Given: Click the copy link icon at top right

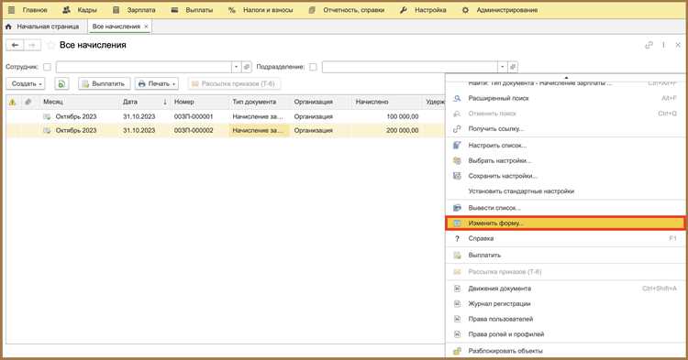Looking at the screenshot, I should pyautogui.click(x=649, y=45).
